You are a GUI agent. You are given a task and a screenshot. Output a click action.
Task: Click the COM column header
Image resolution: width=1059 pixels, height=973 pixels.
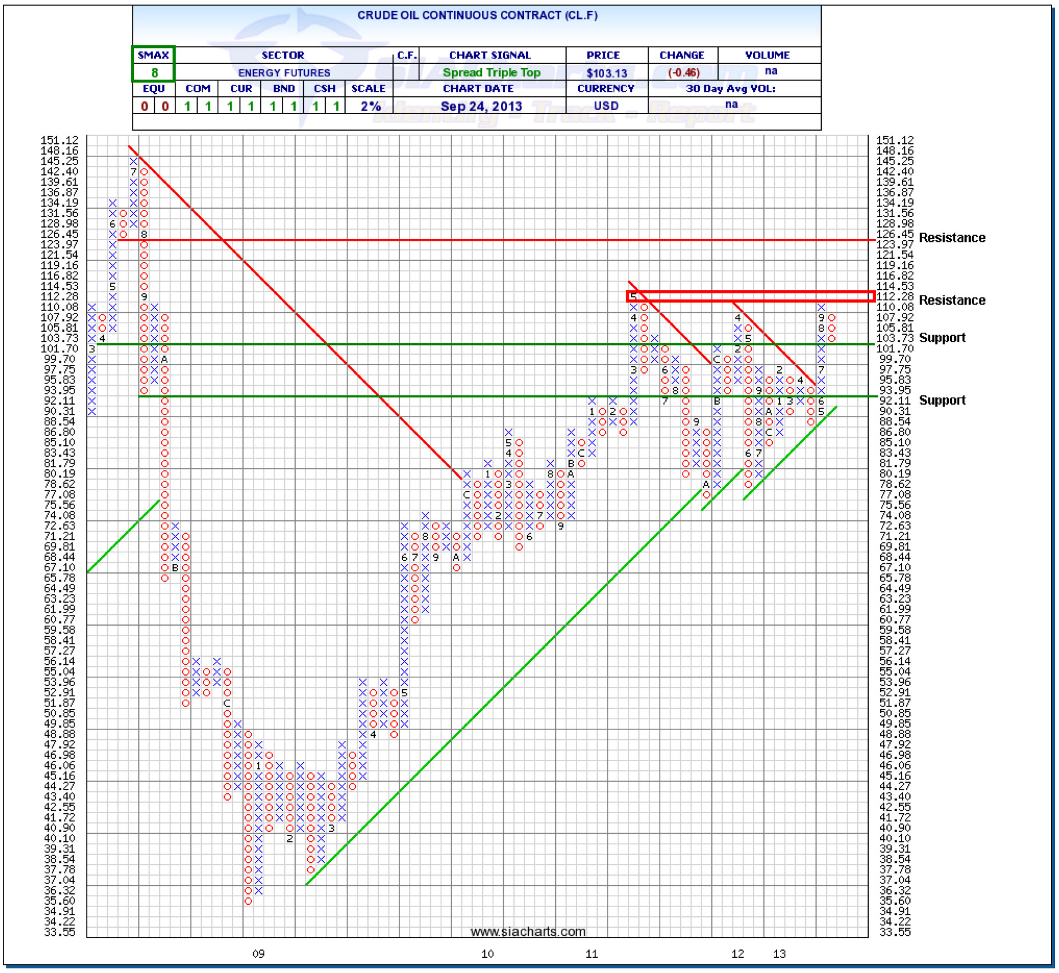tap(198, 89)
